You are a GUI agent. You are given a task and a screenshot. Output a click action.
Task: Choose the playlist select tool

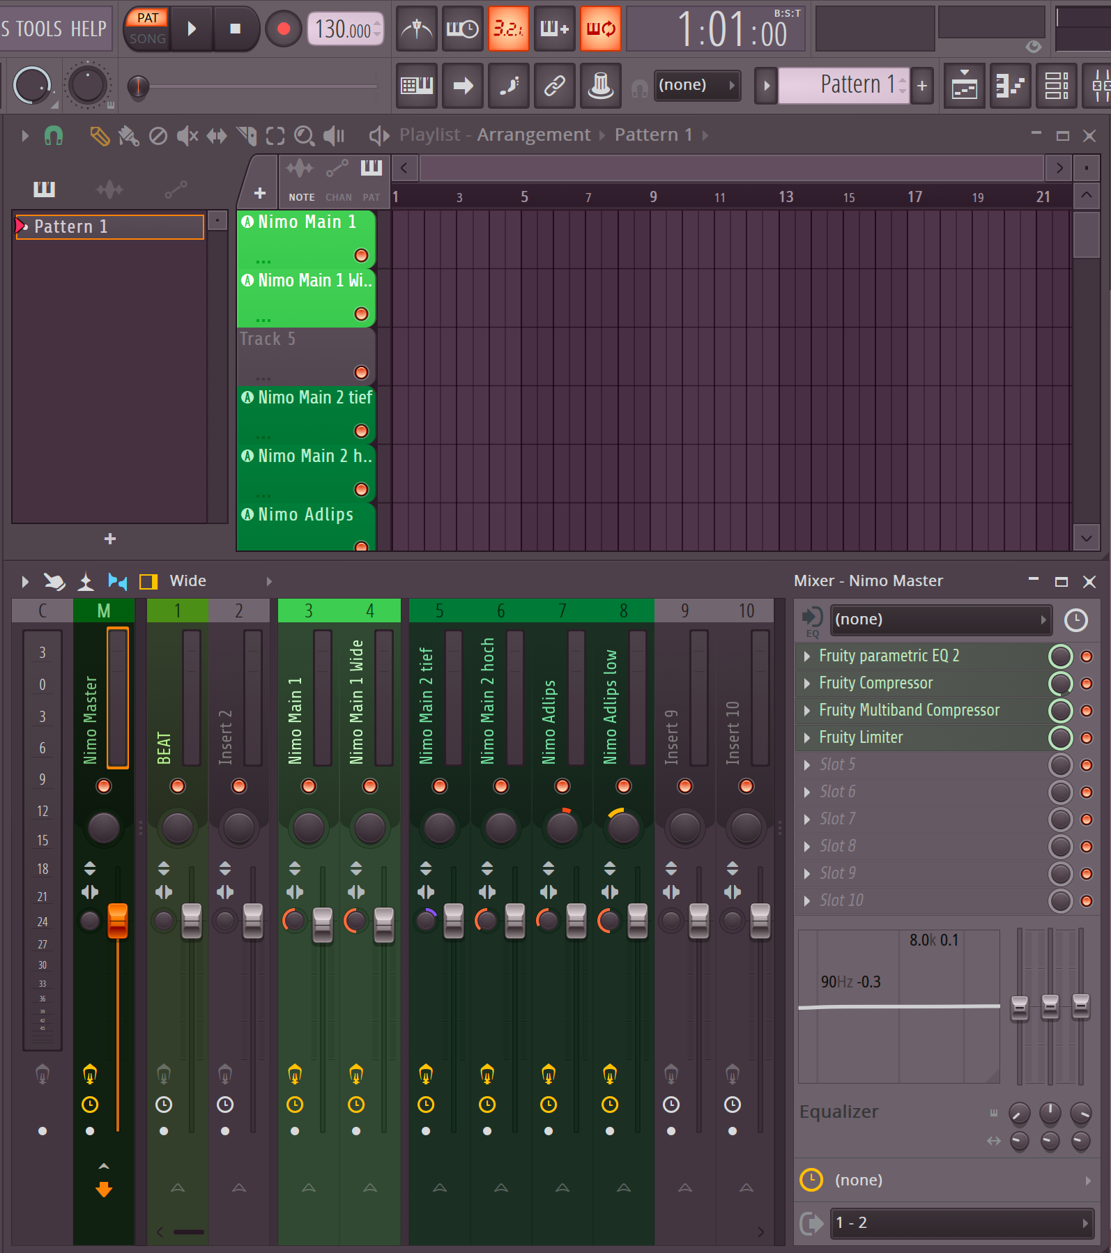click(275, 135)
